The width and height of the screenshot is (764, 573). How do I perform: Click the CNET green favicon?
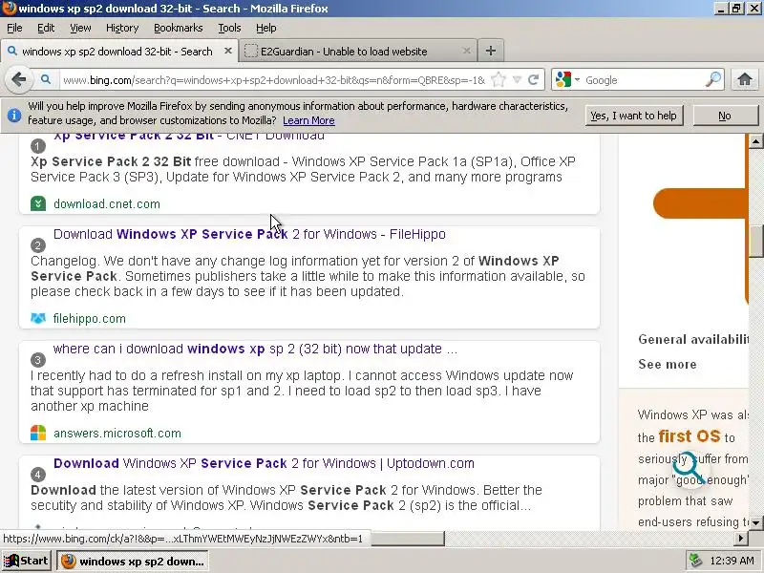pos(38,203)
